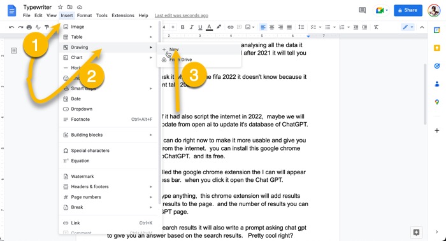Image resolution: width=446 pixels, height=241 pixels.
Task: Open Google Keep sidebar icon
Action: (437, 48)
